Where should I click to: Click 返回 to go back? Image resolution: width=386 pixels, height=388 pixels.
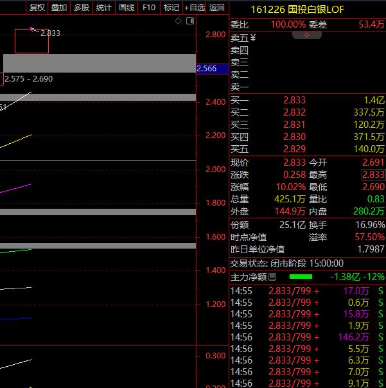click(x=217, y=8)
